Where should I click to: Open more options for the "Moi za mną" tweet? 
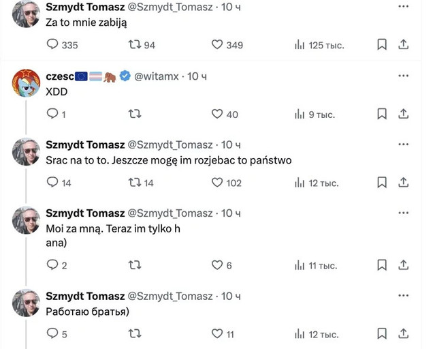(x=404, y=213)
